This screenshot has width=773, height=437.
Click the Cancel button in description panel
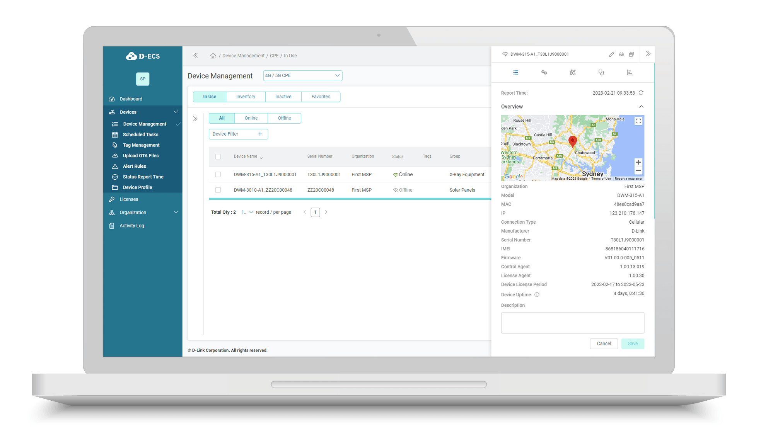(x=604, y=343)
